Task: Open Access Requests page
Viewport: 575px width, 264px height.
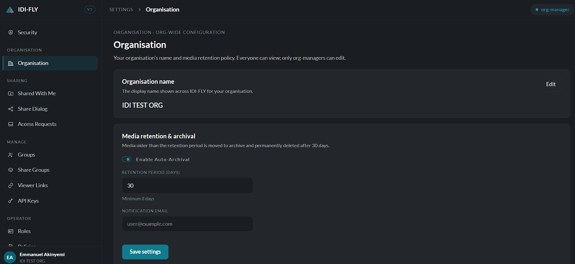Action: tap(50, 124)
